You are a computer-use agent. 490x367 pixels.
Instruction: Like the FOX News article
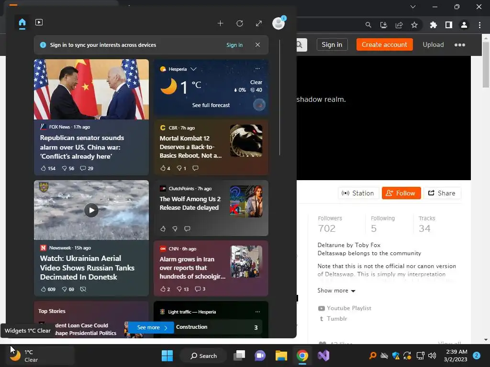click(x=48, y=168)
